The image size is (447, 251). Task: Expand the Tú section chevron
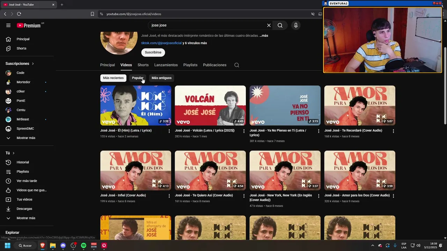[x=14, y=153]
